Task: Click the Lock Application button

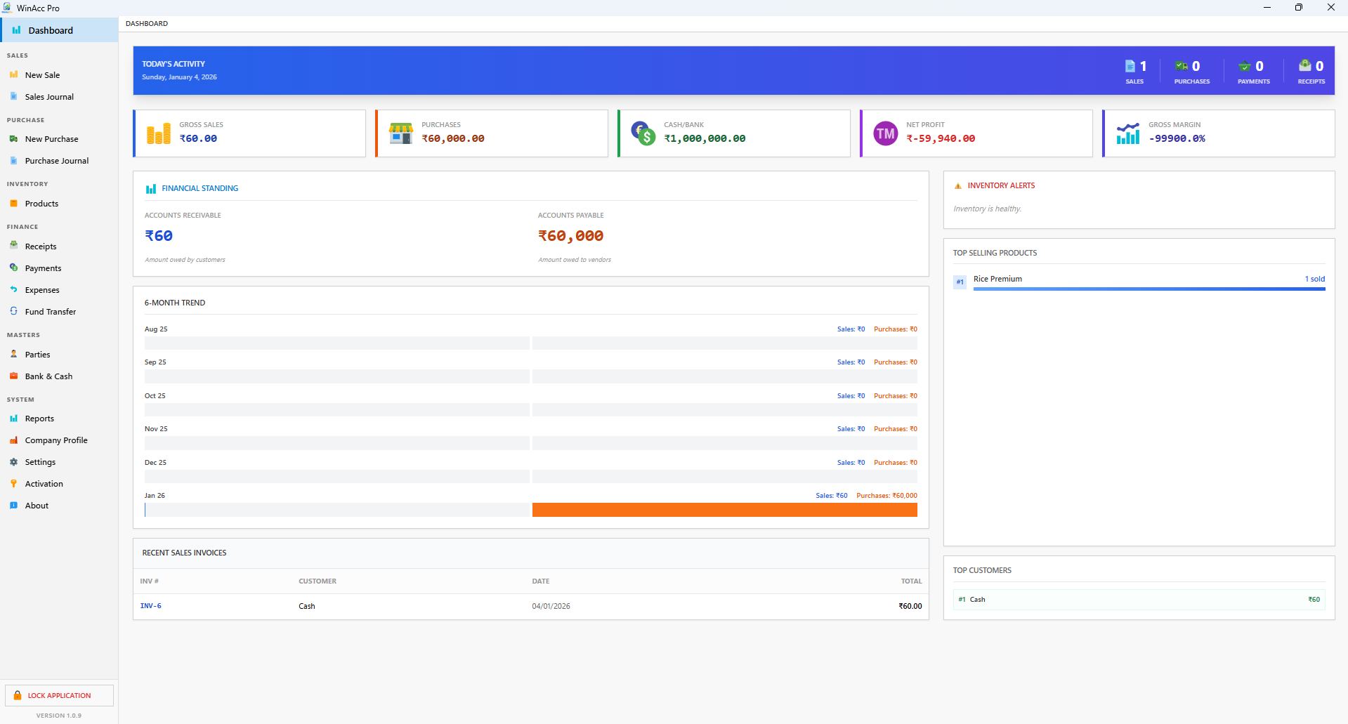Action: click(59, 695)
